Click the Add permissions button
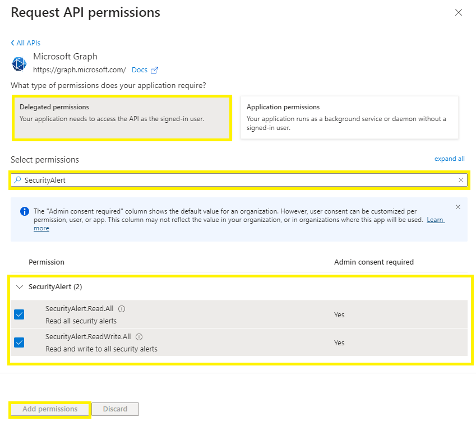 50,409
